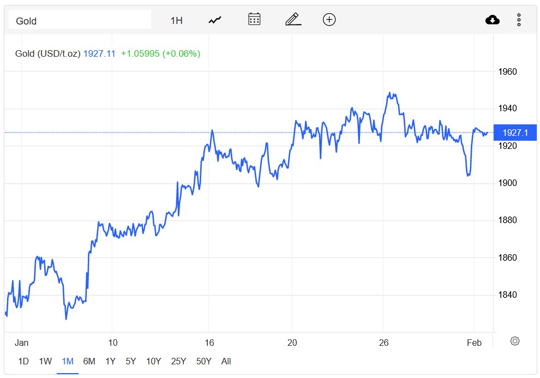Switch to the 1D timeframe
540x378 pixels.
(23, 361)
